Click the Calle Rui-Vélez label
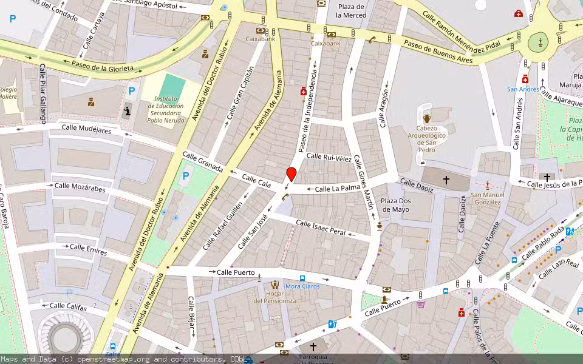Screen dimensions: 583x364 329,158
